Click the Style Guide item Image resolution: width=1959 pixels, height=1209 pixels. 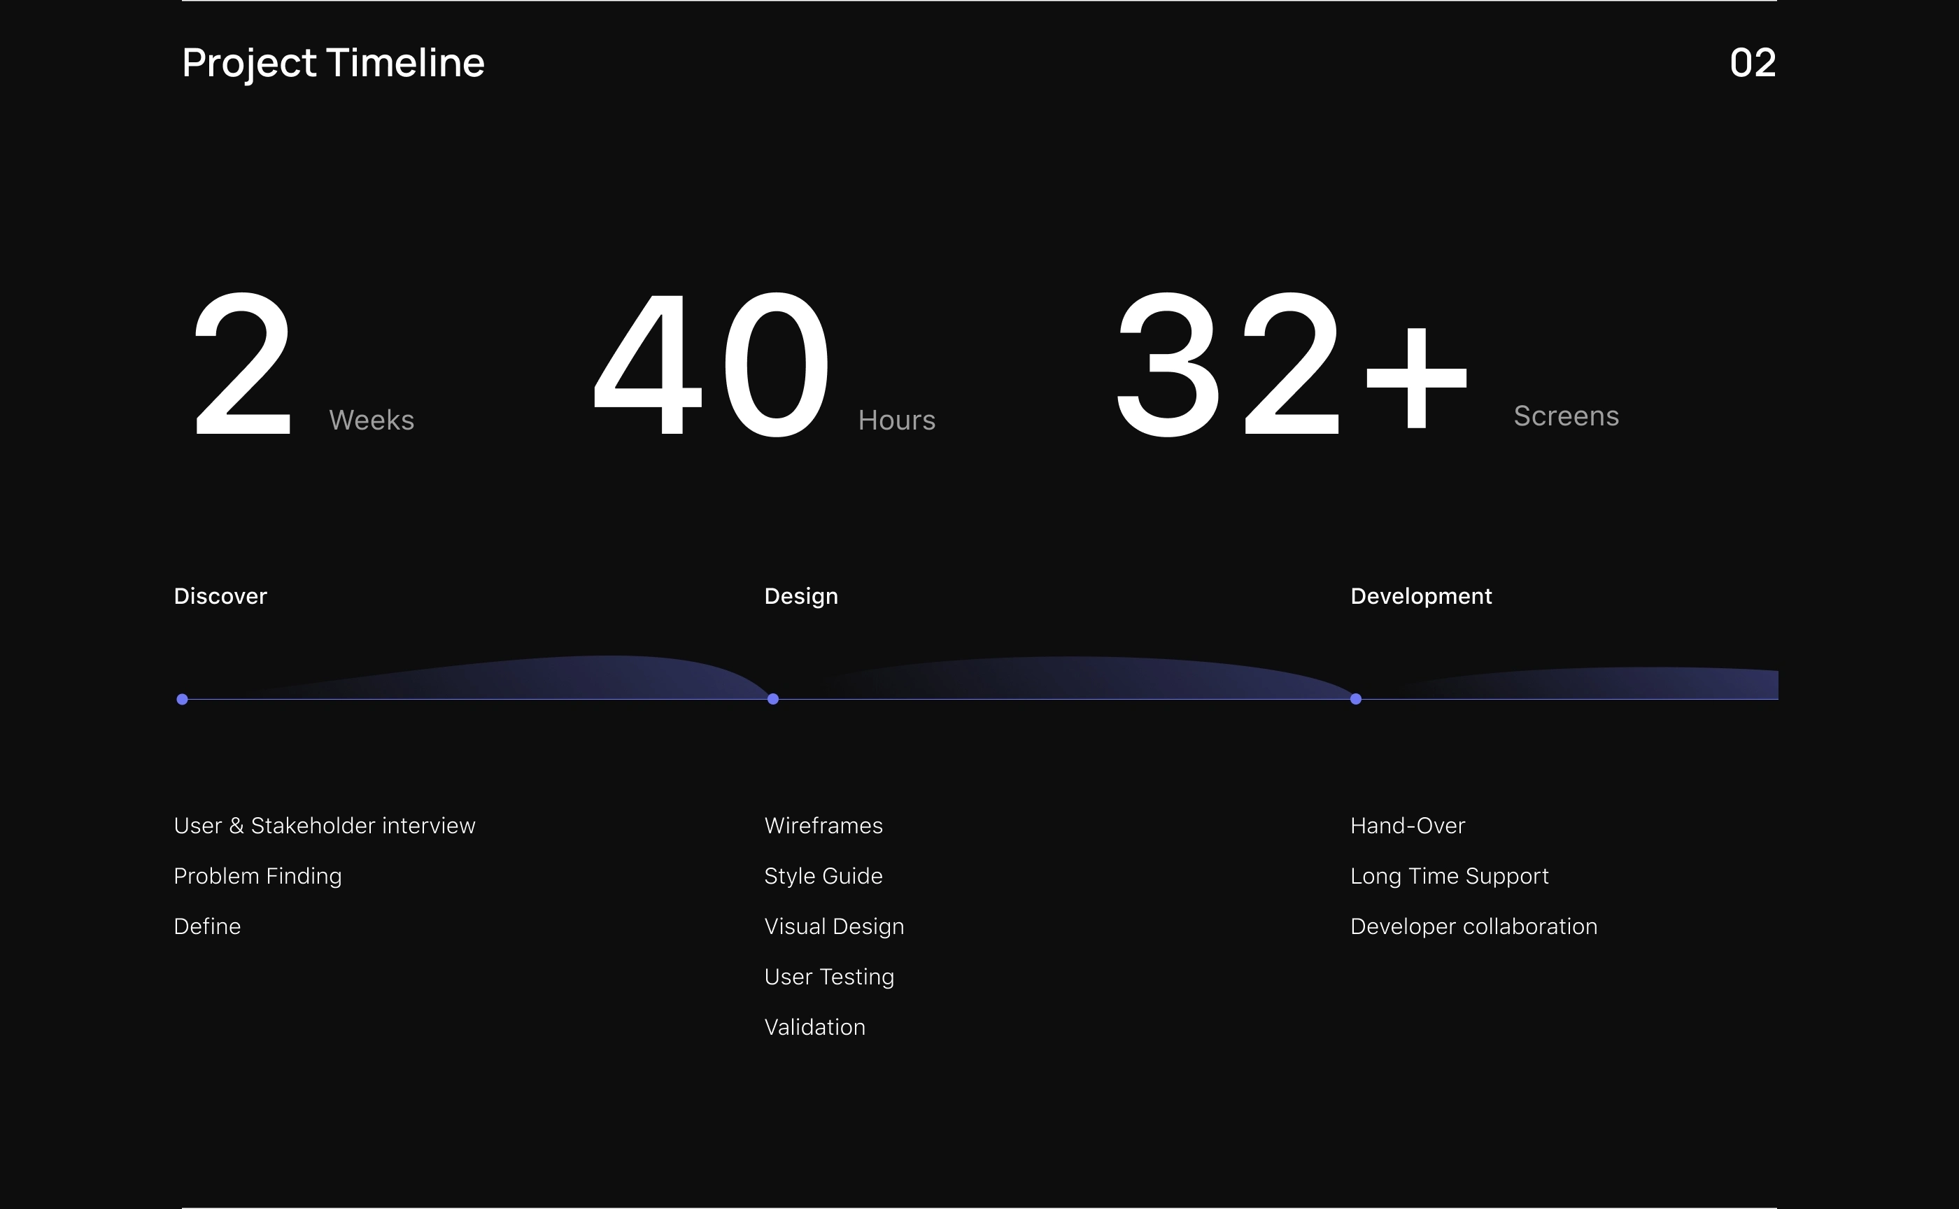[x=823, y=875]
